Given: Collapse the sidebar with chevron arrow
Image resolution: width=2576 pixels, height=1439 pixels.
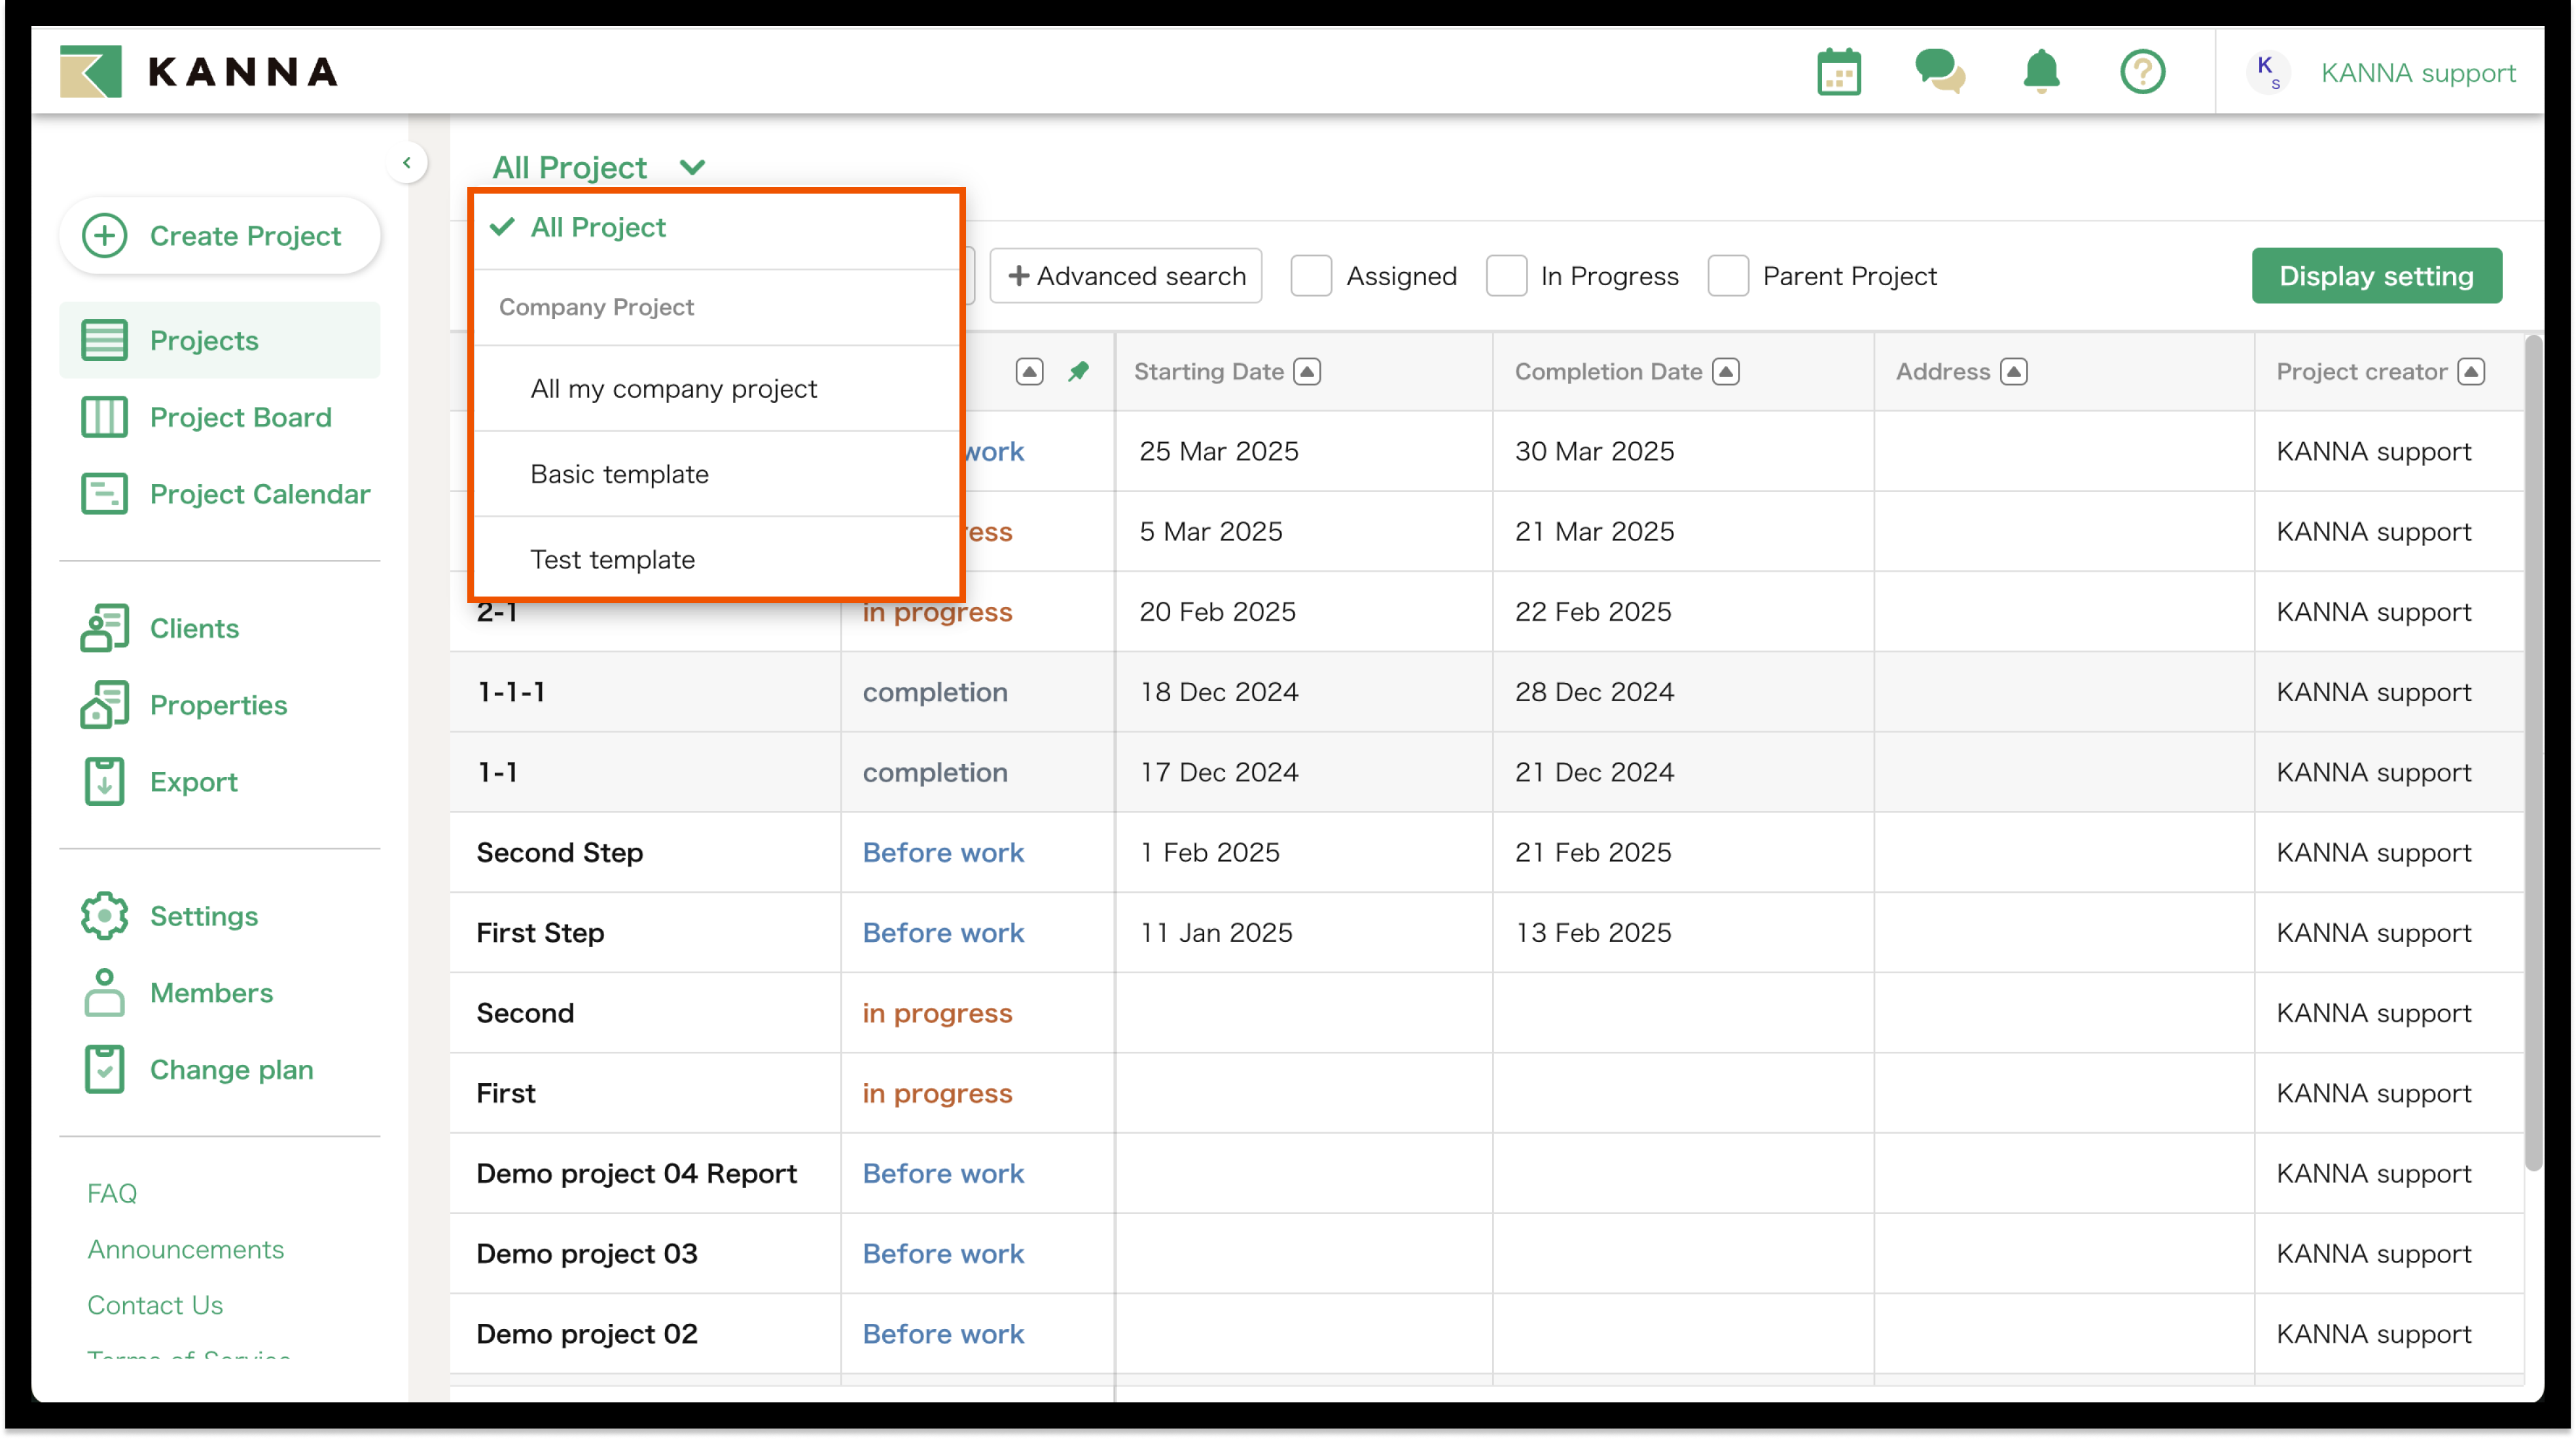Looking at the screenshot, I should [x=407, y=163].
